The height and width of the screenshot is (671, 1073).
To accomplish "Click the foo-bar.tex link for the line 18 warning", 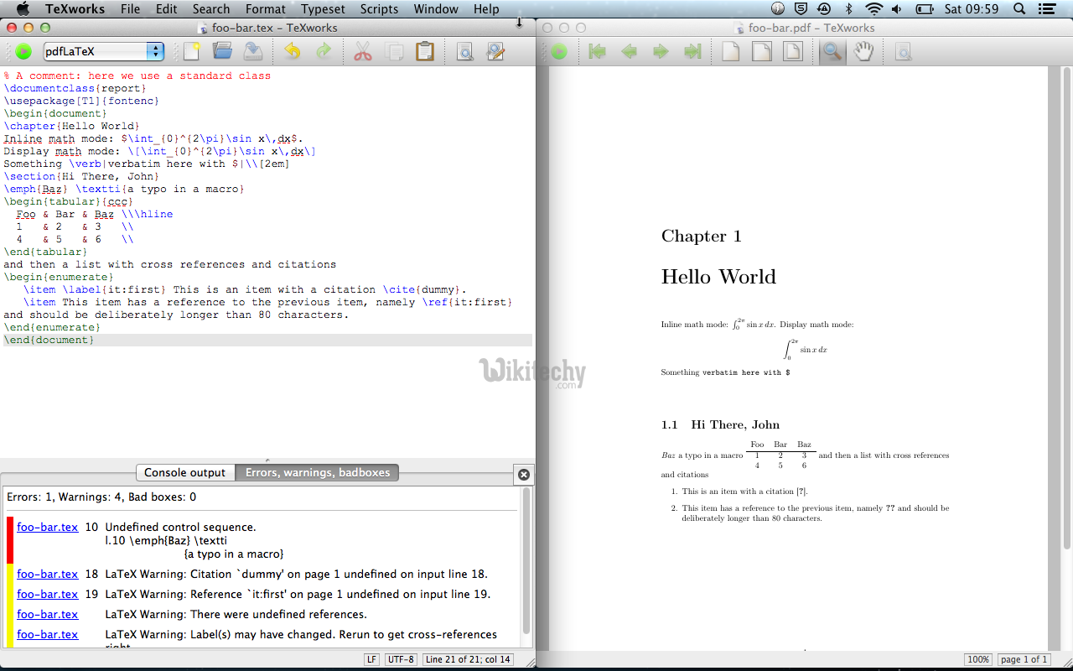I will point(47,575).
